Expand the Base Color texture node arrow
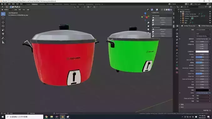 pos(180,39)
